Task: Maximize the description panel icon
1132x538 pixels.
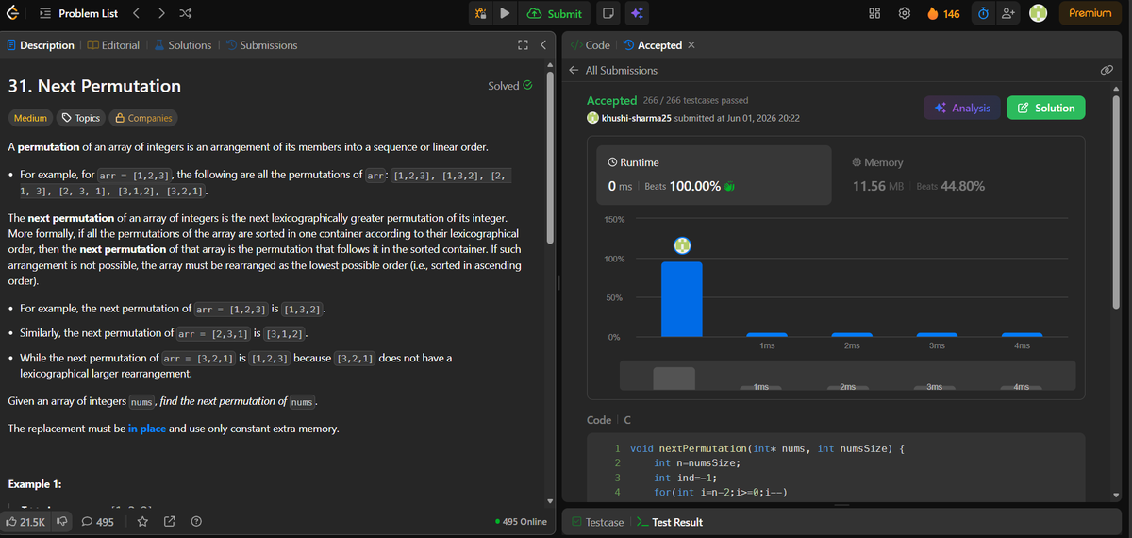Action: pyautogui.click(x=523, y=45)
